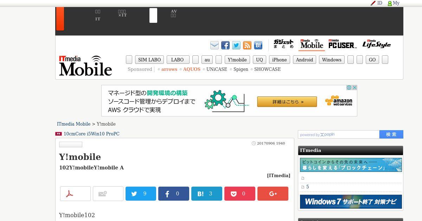The height and width of the screenshot is (221, 422).
Task: Open the PDF print icon button
Action: point(75,194)
